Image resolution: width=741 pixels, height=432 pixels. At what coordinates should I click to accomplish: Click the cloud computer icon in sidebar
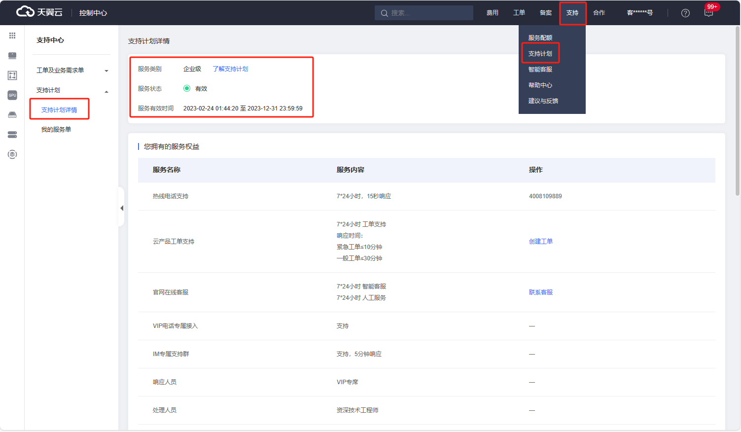(12, 56)
